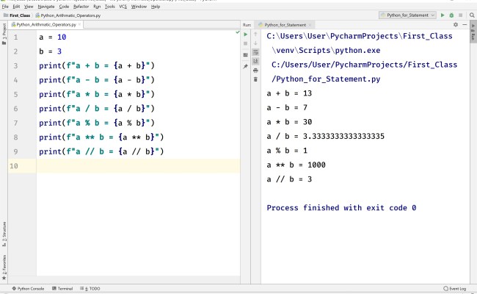Click the print line for 'a // b'

point(101,151)
